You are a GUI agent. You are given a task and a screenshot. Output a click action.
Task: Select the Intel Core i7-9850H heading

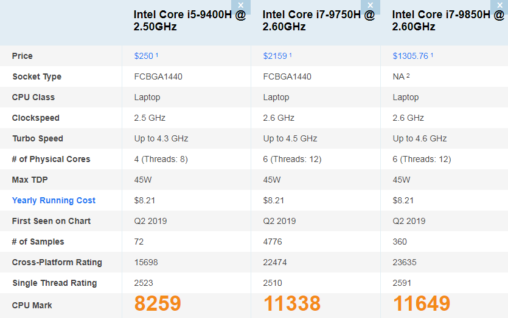pyautogui.click(x=448, y=21)
